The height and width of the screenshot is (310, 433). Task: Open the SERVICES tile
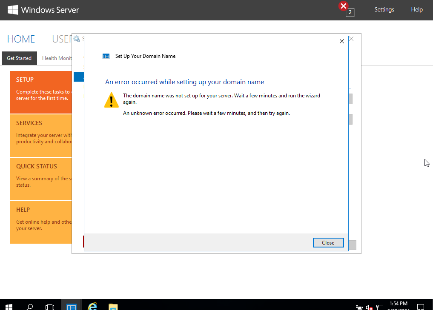click(41, 135)
